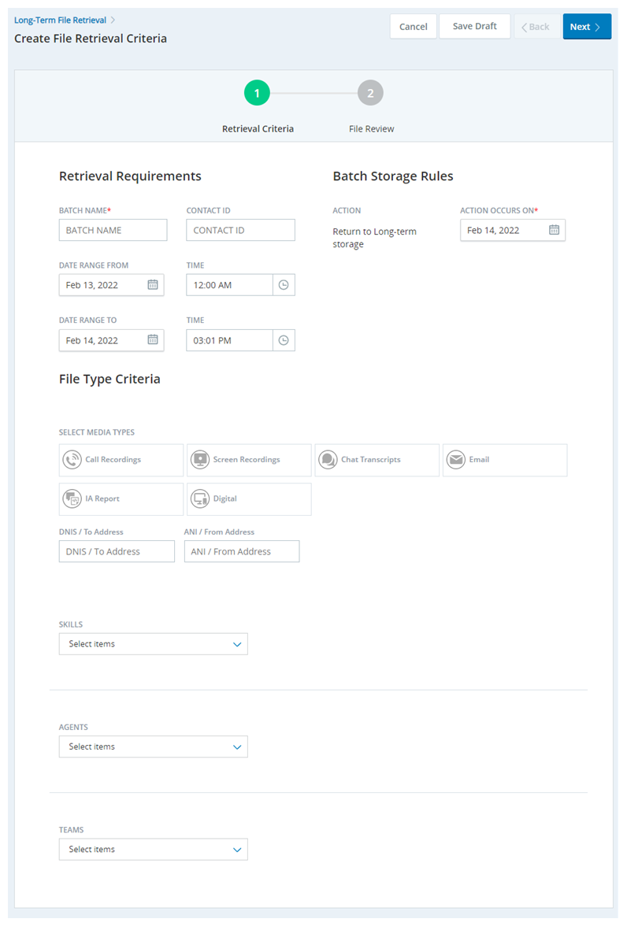The width and height of the screenshot is (642, 941).
Task: Click the Cancel button
Action: tap(414, 27)
